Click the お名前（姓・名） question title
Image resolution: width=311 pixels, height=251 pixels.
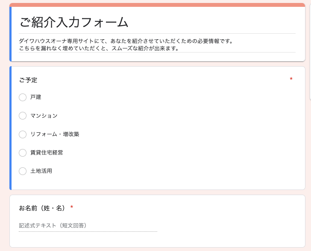tap(42, 208)
